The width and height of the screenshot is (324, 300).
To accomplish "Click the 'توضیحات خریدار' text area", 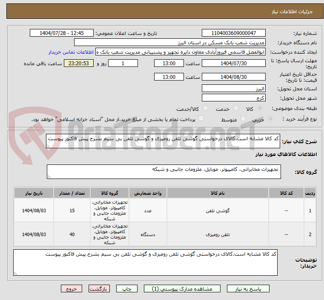I will (145, 262).
